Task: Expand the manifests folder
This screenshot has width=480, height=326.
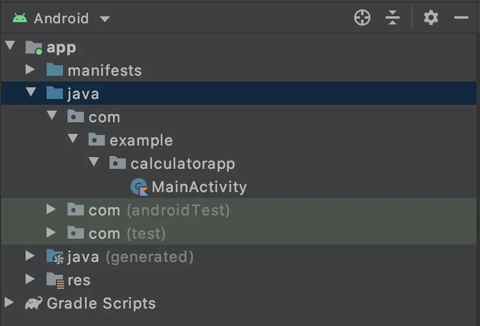Action: click(30, 69)
